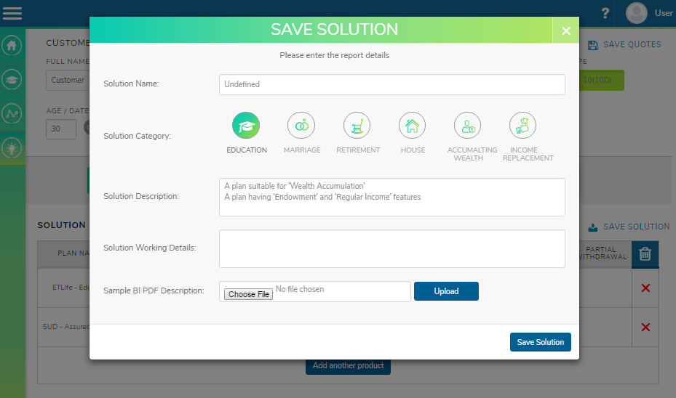676x398 pixels.
Task: Select the Accumulating Wealth category icon
Action: [468, 126]
